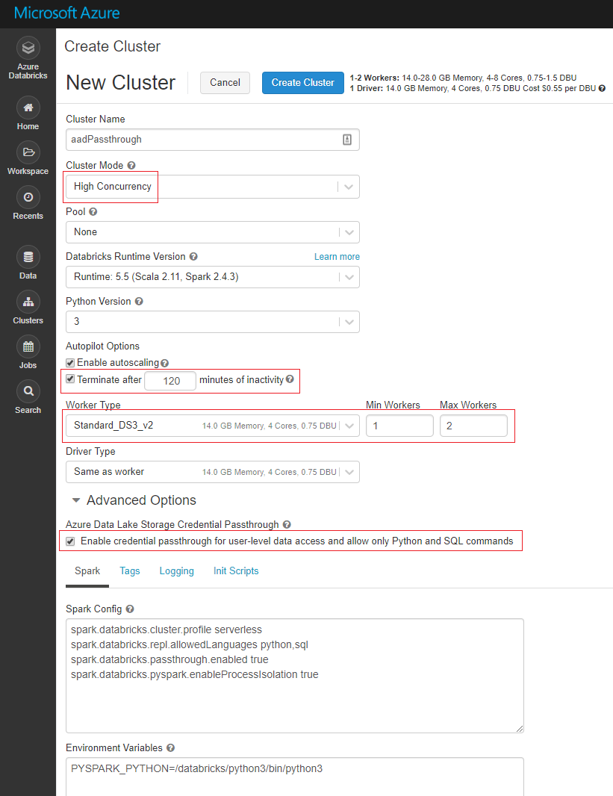Viewport: 613px width, 796px height.
Task: Open Workspace folder icon in sidebar
Action: (x=28, y=152)
